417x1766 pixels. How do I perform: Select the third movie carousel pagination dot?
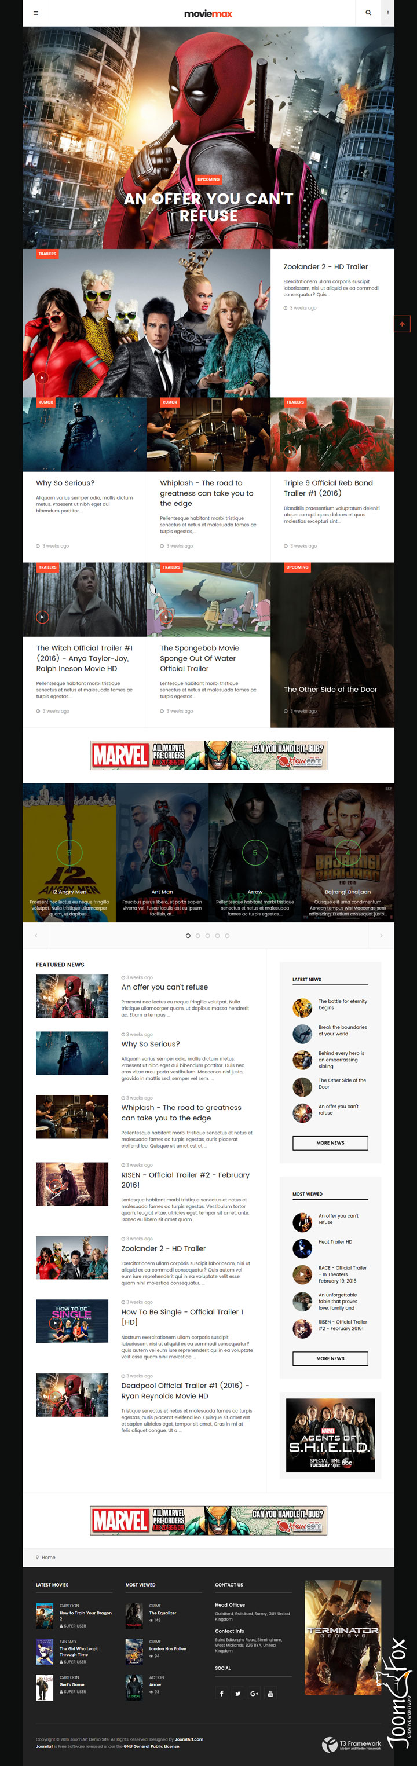click(208, 935)
